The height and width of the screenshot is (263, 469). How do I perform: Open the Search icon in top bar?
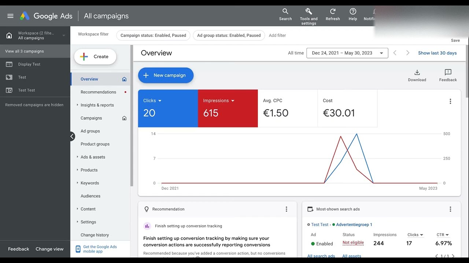pos(285,15)
